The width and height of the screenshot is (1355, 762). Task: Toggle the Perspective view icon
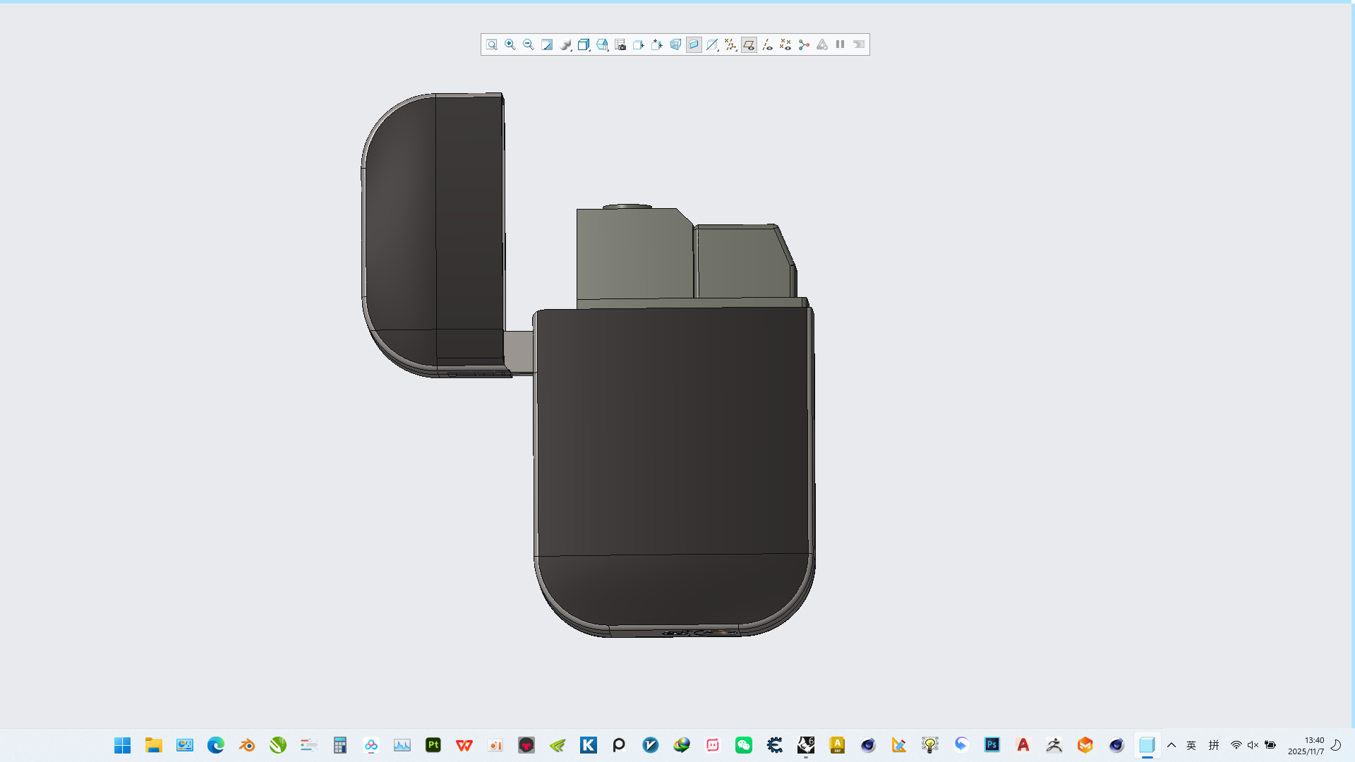[x=675, y=44]
